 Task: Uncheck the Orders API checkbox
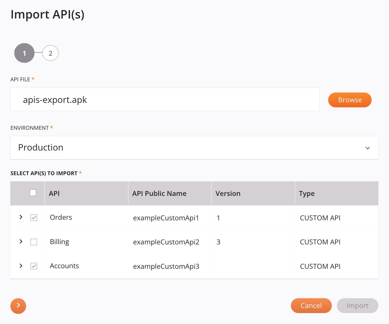[34, 217]
